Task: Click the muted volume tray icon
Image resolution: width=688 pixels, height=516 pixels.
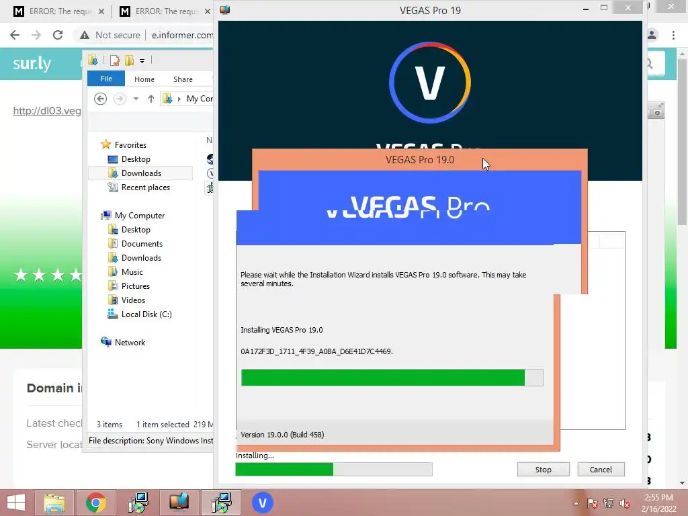Action: point(625,503)
